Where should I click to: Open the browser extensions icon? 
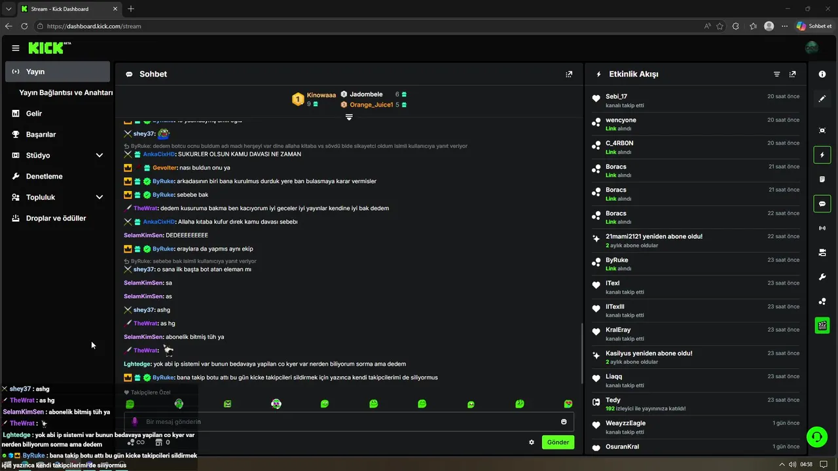[736, 26]
